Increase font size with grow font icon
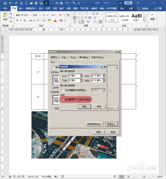166x179 pixels. [44, 15]
